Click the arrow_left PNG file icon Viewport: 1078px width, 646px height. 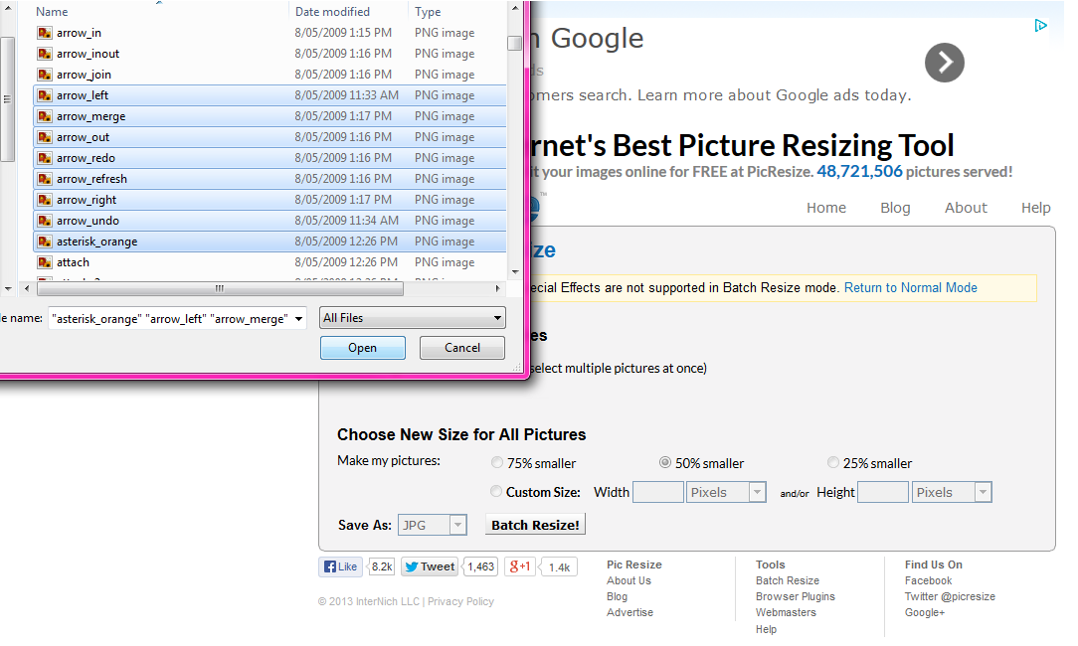coord(45,95)
